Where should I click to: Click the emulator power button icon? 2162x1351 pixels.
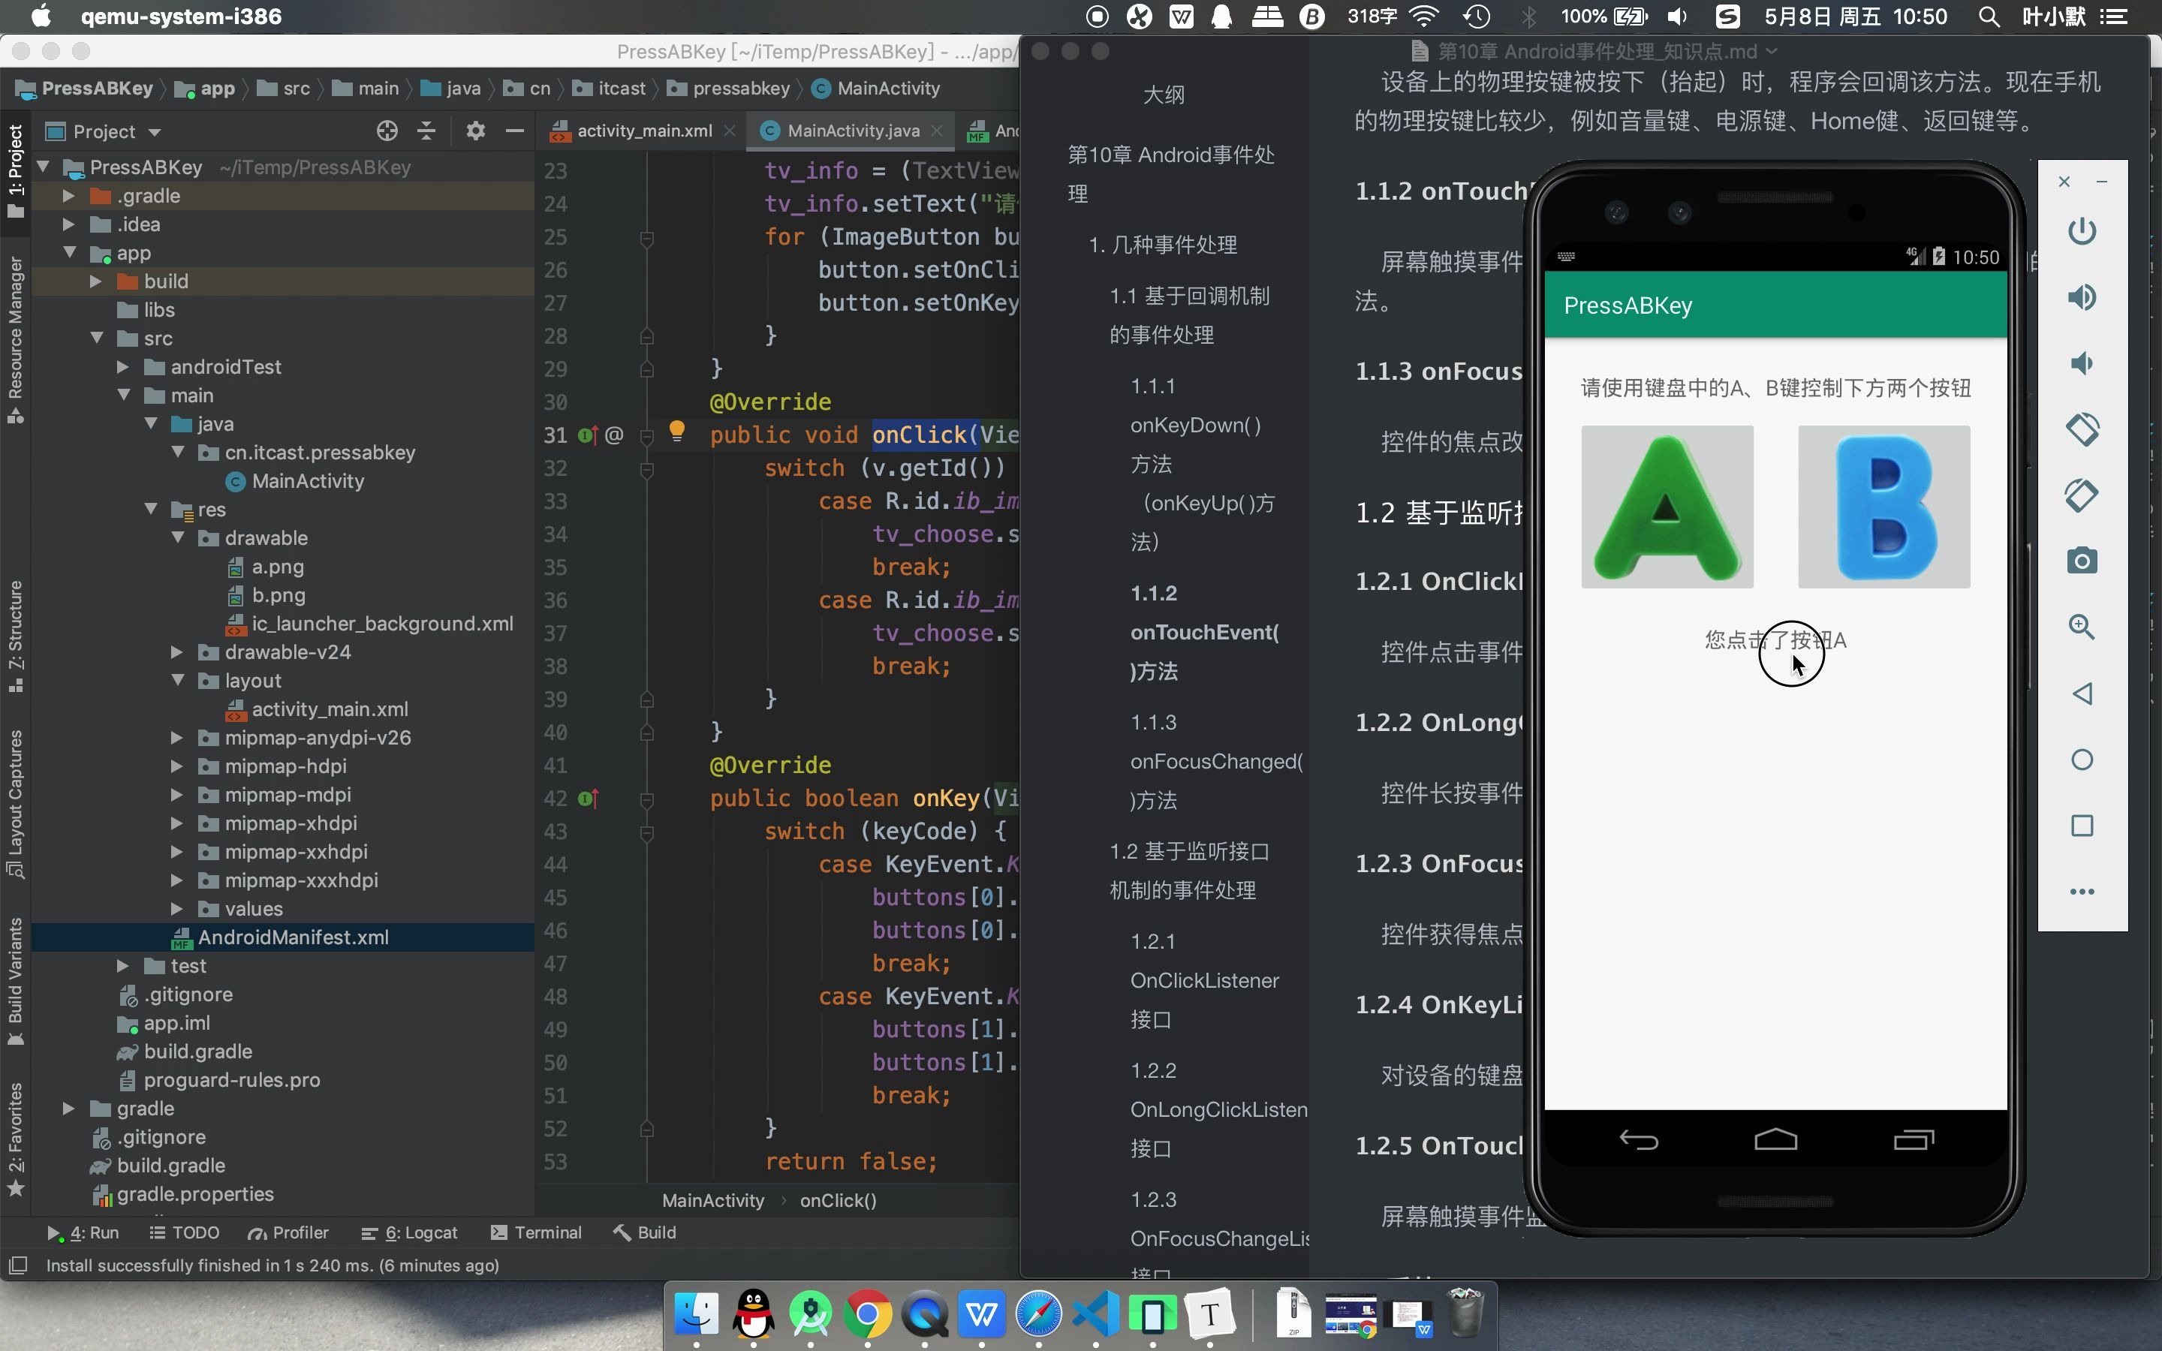(2082, 231)
